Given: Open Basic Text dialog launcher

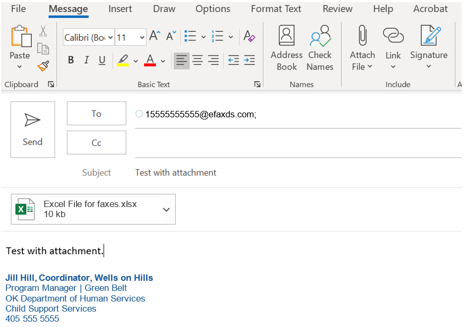Looking at the screenshot, I should (x=257, y=84).
